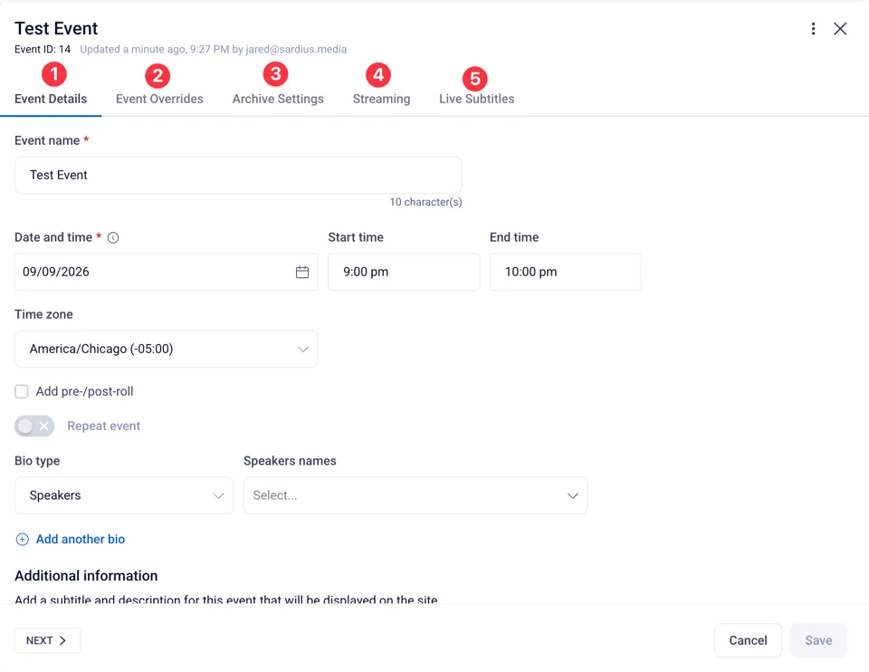Click red annotation marker number 5
Screen dimensions: 869x672
click(x=475, y=79)
